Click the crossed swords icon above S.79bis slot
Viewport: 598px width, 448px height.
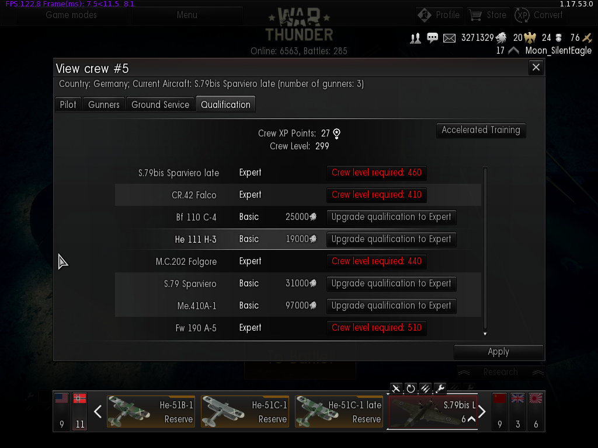(396, 388)
